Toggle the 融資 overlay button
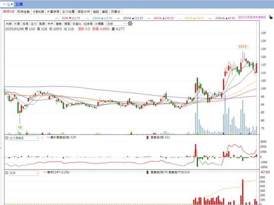Viewport: 274px width, 205px height. (x=42, y=24)
